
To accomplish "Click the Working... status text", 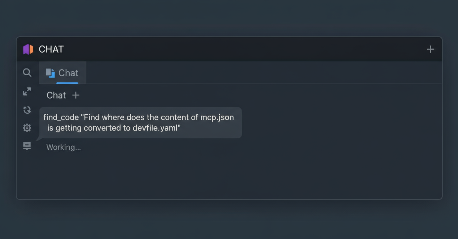I will (x=63, y=147).
